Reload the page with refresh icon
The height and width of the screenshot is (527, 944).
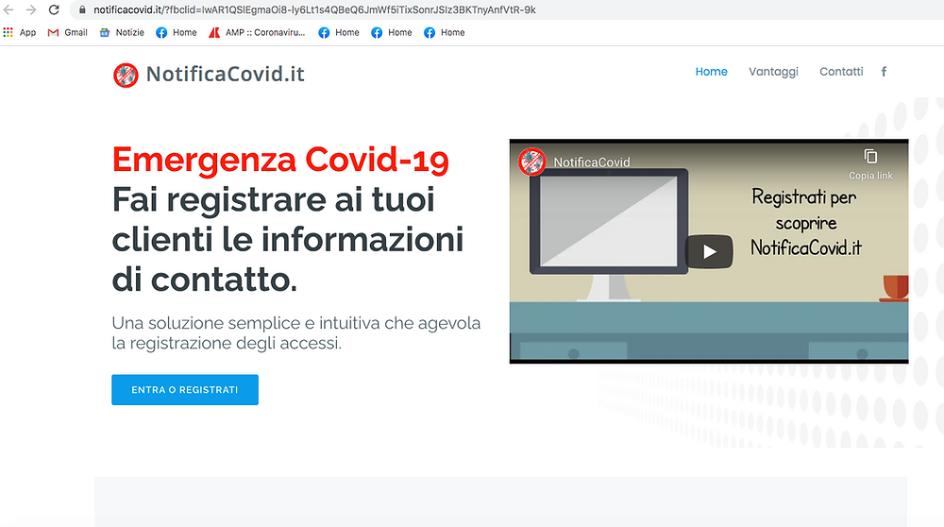[x=54, y=9]
